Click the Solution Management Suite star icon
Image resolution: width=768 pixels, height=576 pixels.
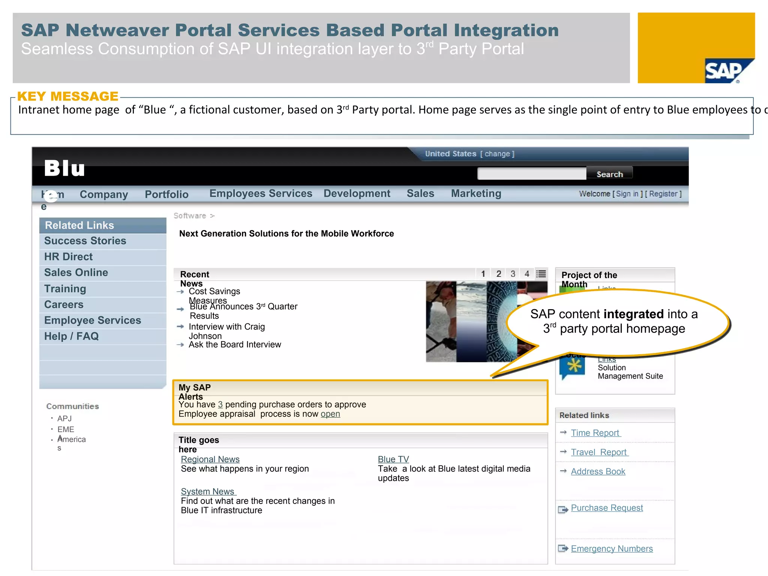coord(573,367)
